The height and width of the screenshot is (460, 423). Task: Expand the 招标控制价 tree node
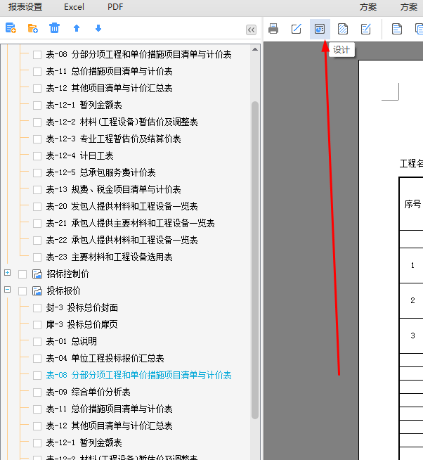click(x=7, y=273)
